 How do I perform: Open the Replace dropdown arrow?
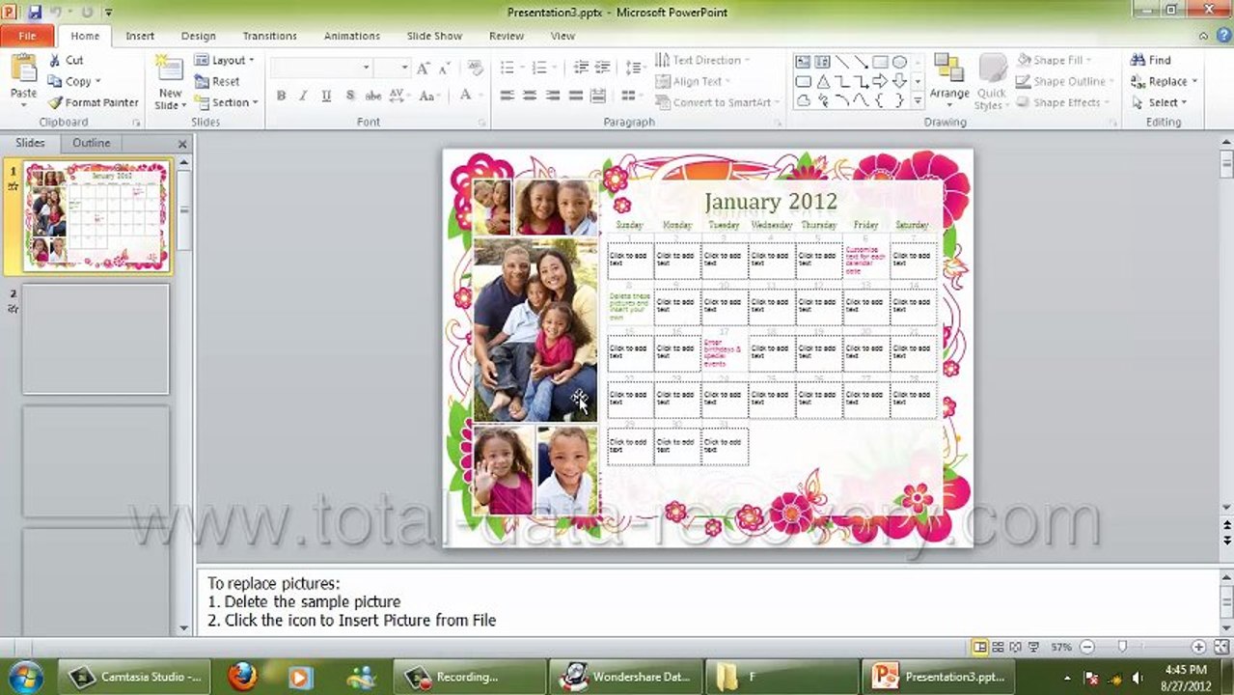click(x=1194, y=81)
